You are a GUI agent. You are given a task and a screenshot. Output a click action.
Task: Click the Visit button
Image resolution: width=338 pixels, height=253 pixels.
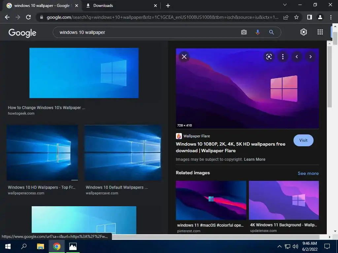point(303,140)
